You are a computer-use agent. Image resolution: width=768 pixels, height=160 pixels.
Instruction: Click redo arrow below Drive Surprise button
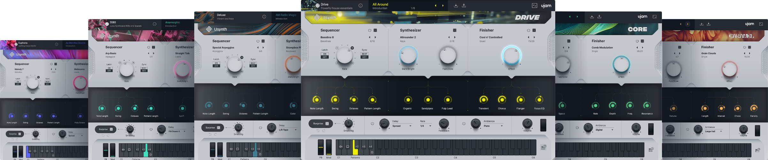click(x=324, y=131)
